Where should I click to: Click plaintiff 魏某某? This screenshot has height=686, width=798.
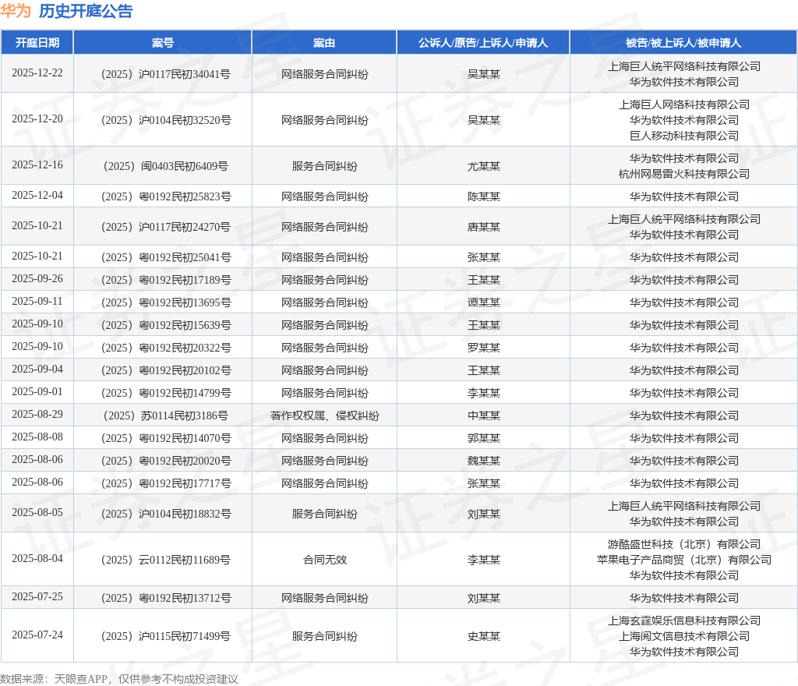(x=483, y=461)
